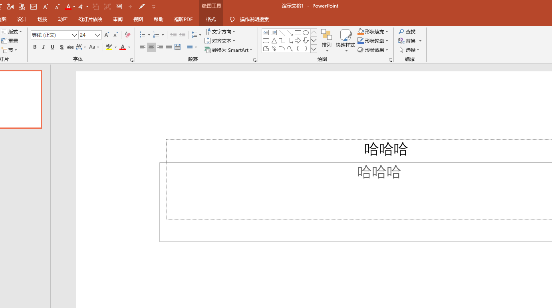Image resolution: width=552 pixels, height=308 pixels.
Task: Select the right brace shape
Action: (x=306, y=49)
